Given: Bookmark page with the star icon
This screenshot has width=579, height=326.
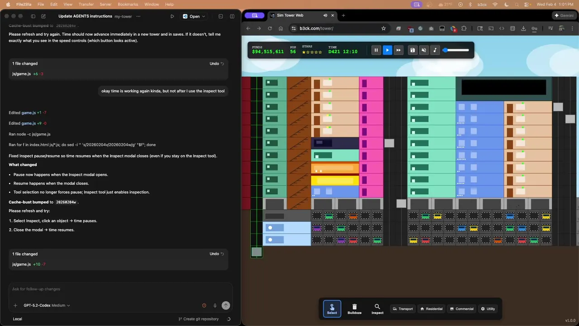Looking at the screenshot, I should (384, 29).
